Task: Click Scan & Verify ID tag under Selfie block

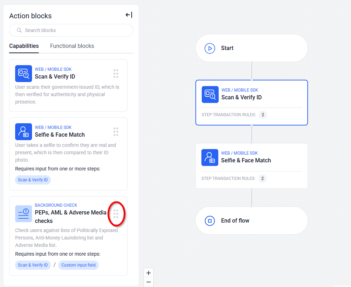Action: (x=33, y=180)
